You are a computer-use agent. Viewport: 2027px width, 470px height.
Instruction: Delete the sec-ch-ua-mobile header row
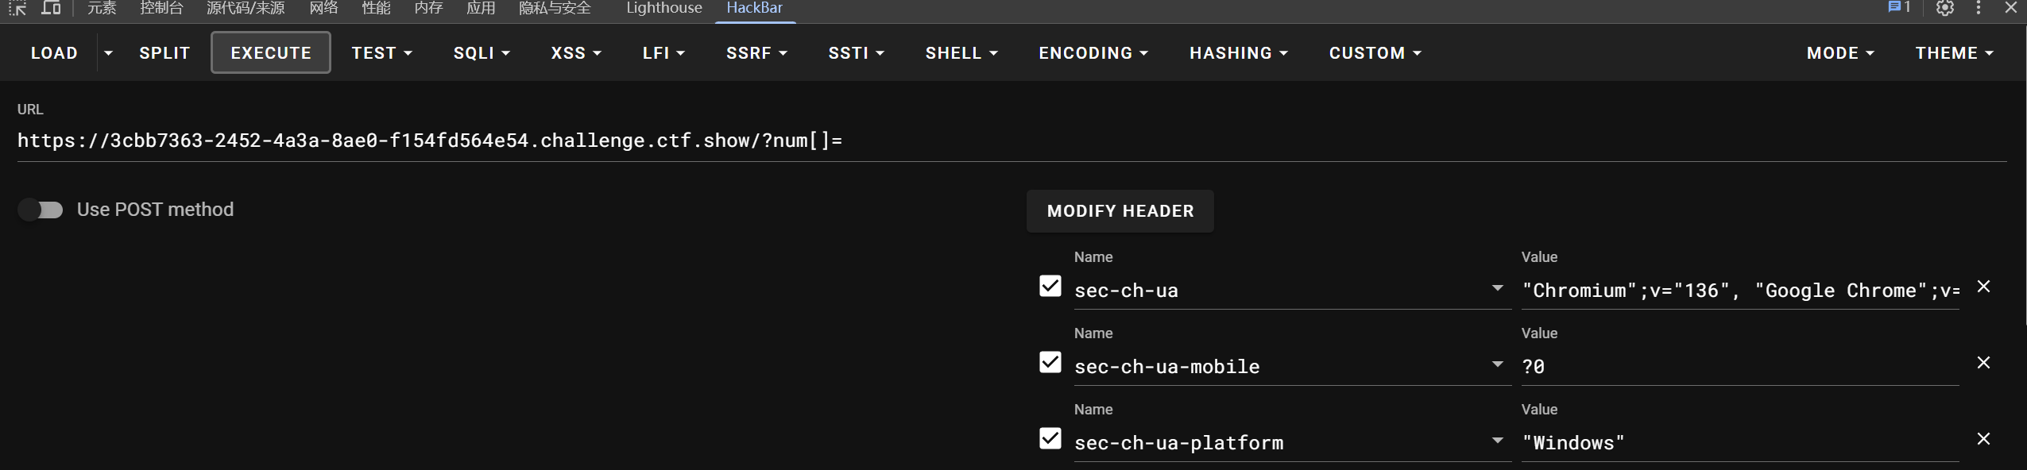(x=1983, y=363)
